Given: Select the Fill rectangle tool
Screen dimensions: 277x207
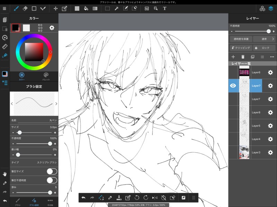Looking at the screenshot, I should pos(77,8).
